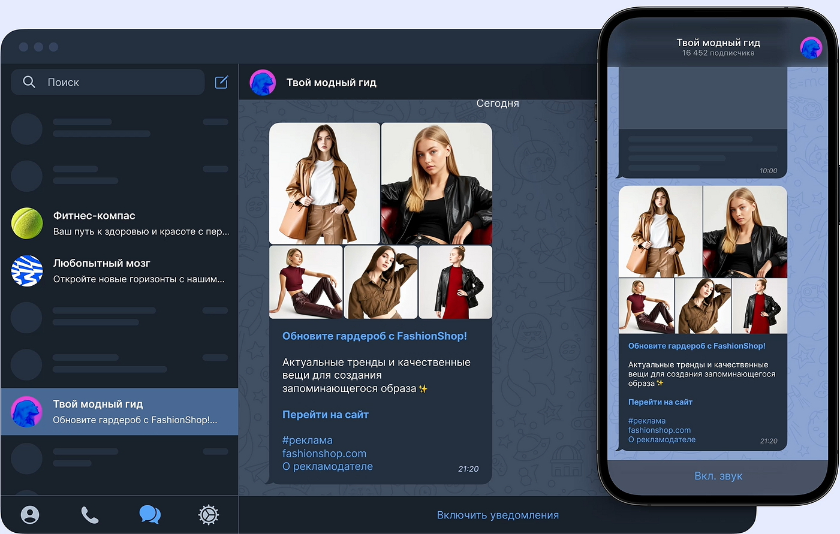Click 21:20 timestamp in desktop post
Image resolution: width=840 pixels, height=534 pixels.
point(468,469)
